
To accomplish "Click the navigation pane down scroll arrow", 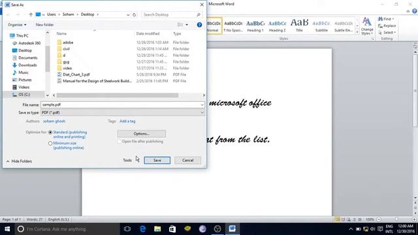I will 48,95.
